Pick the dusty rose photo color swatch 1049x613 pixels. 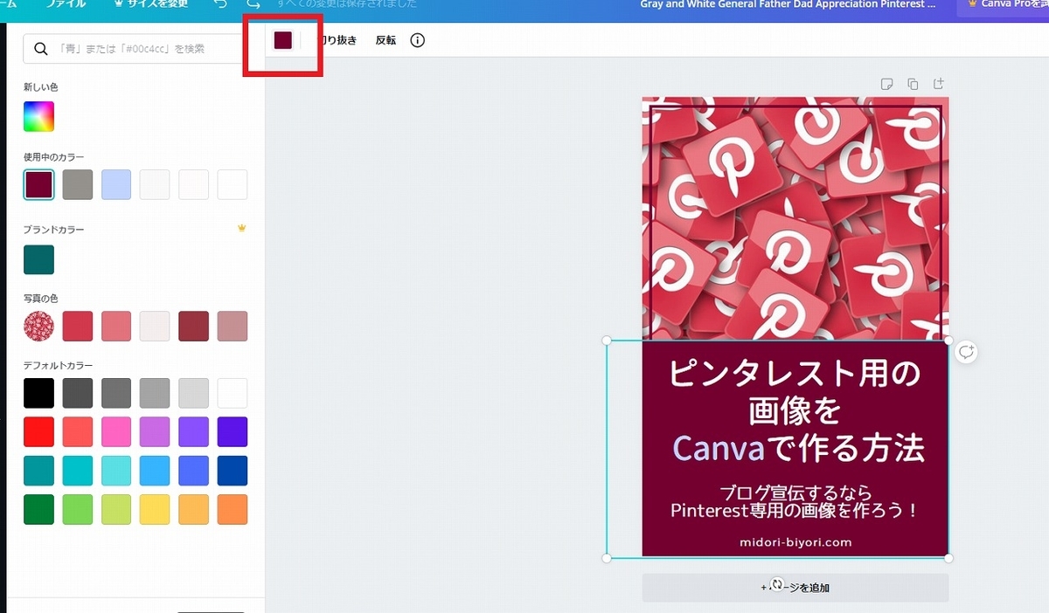click(x=233, y=326)
